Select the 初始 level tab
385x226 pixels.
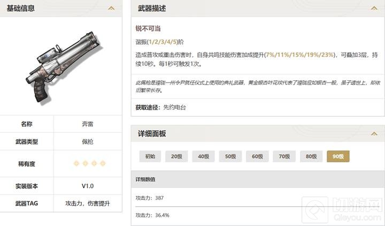150,156
